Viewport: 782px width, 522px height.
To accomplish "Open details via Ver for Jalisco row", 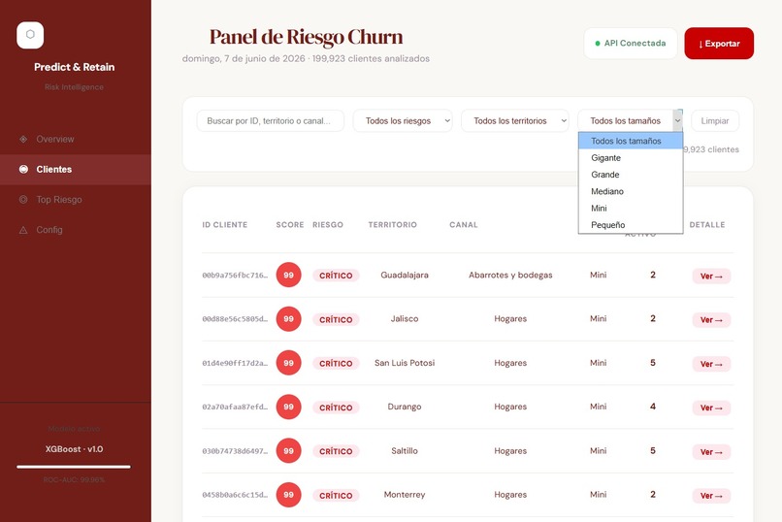I will 711,320.
